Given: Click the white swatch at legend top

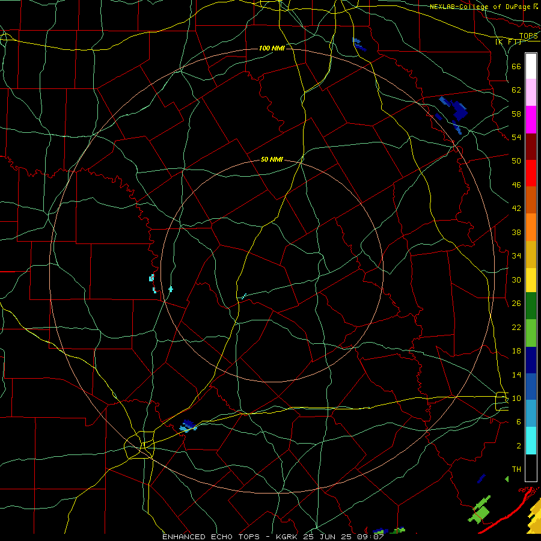Looking at the screenshot, I should (x=531, y=66).
